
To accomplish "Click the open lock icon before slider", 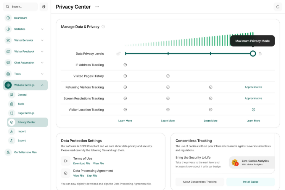I will pos(118,54).
